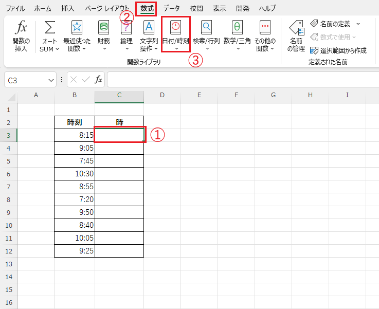This screenshot has height=309, width=379.
Task: Click the confirm checkmark in formula bar
Action: [x=86, y=80]
